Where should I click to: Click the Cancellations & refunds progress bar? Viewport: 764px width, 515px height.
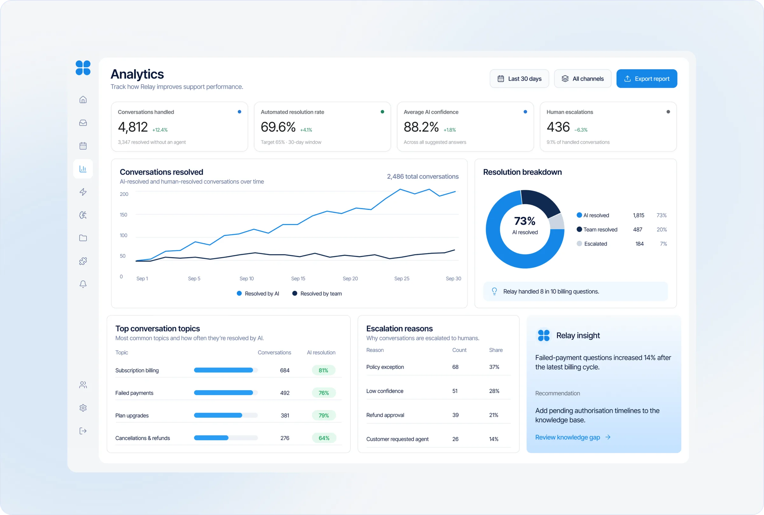pyautogui.click(x=226, y=438)
